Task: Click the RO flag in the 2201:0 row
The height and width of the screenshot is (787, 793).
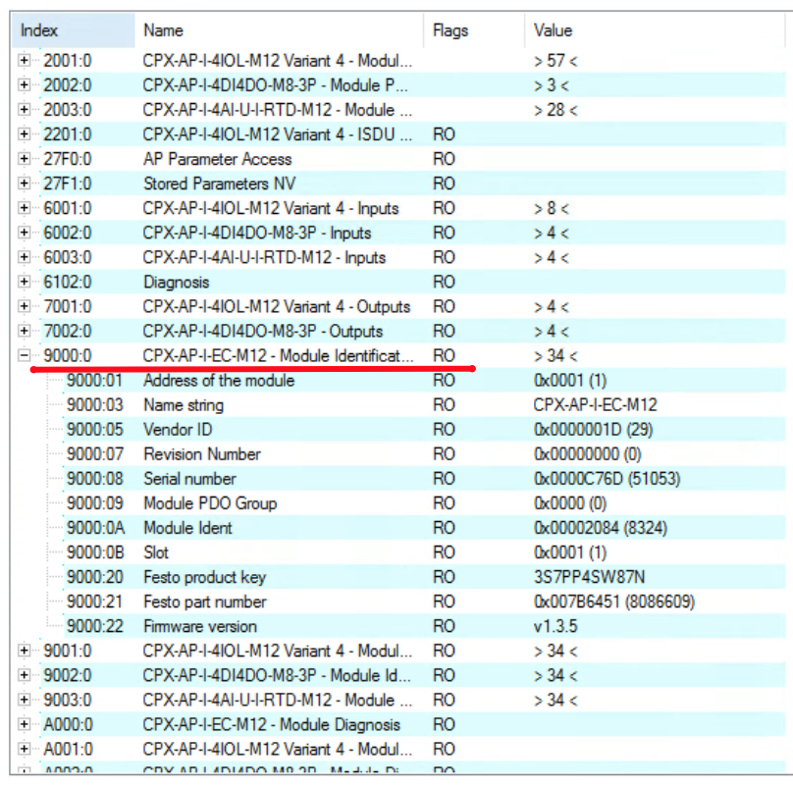Action: [444, 134]
